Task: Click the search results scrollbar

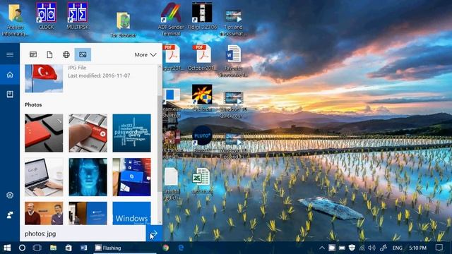Action: (160, 144)
